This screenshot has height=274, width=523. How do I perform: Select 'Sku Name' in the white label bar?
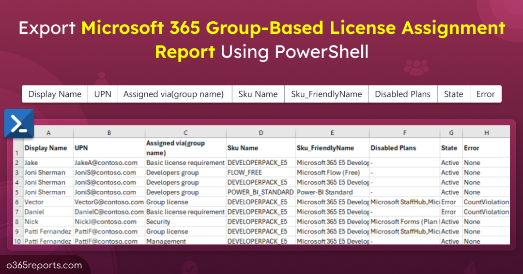[258, 94]
